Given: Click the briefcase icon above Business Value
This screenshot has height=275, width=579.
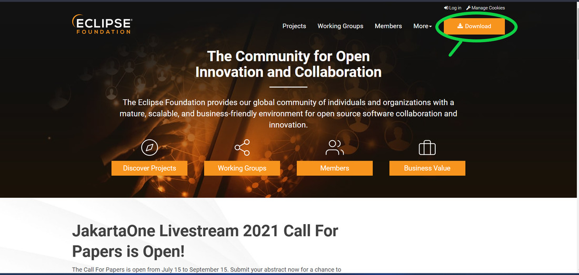Looking at the screenshot, I should [x=427, y=147].
